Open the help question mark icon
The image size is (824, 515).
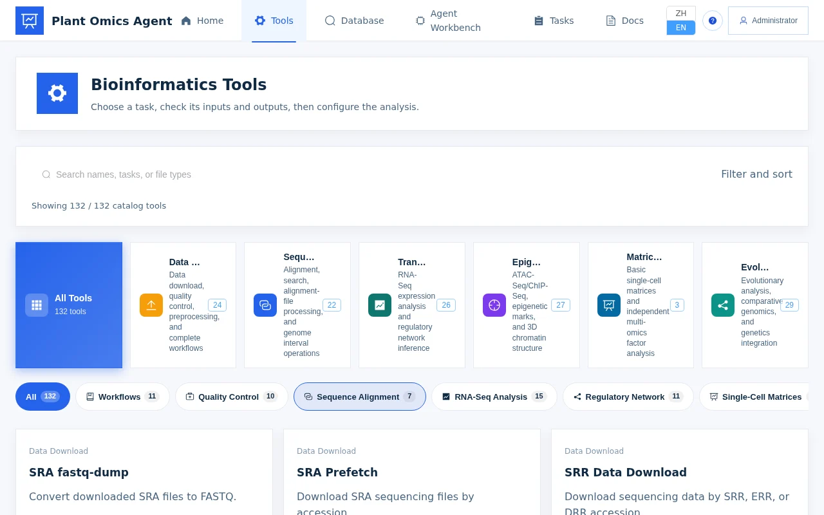pos(713,21)
